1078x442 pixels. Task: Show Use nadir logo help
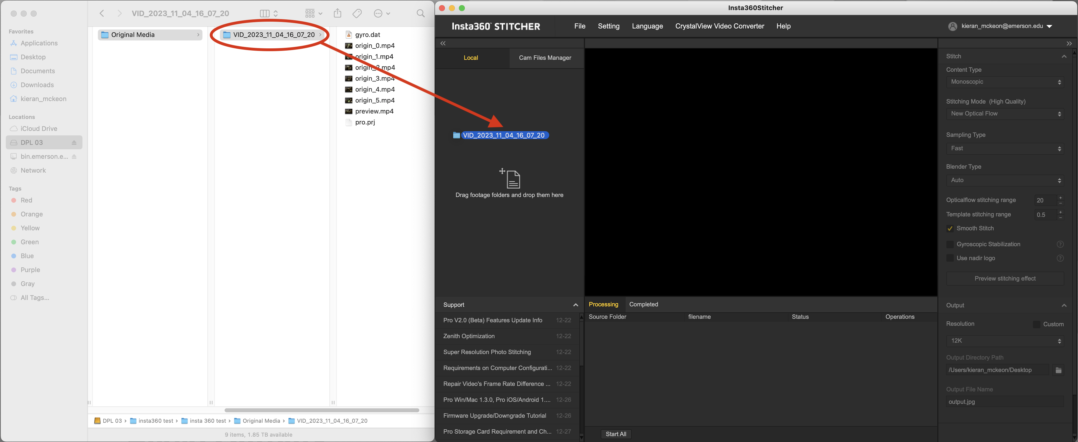click(x=1060, y=258)
